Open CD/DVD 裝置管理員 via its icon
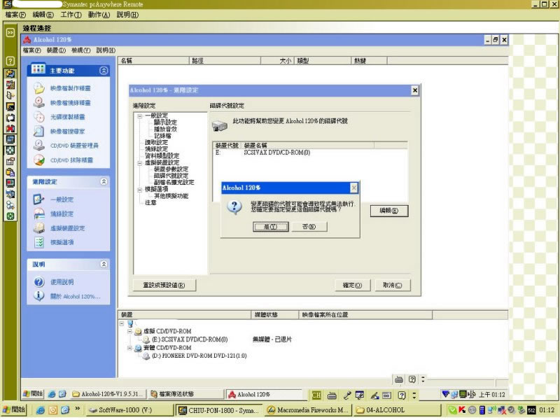 point(38,146)
